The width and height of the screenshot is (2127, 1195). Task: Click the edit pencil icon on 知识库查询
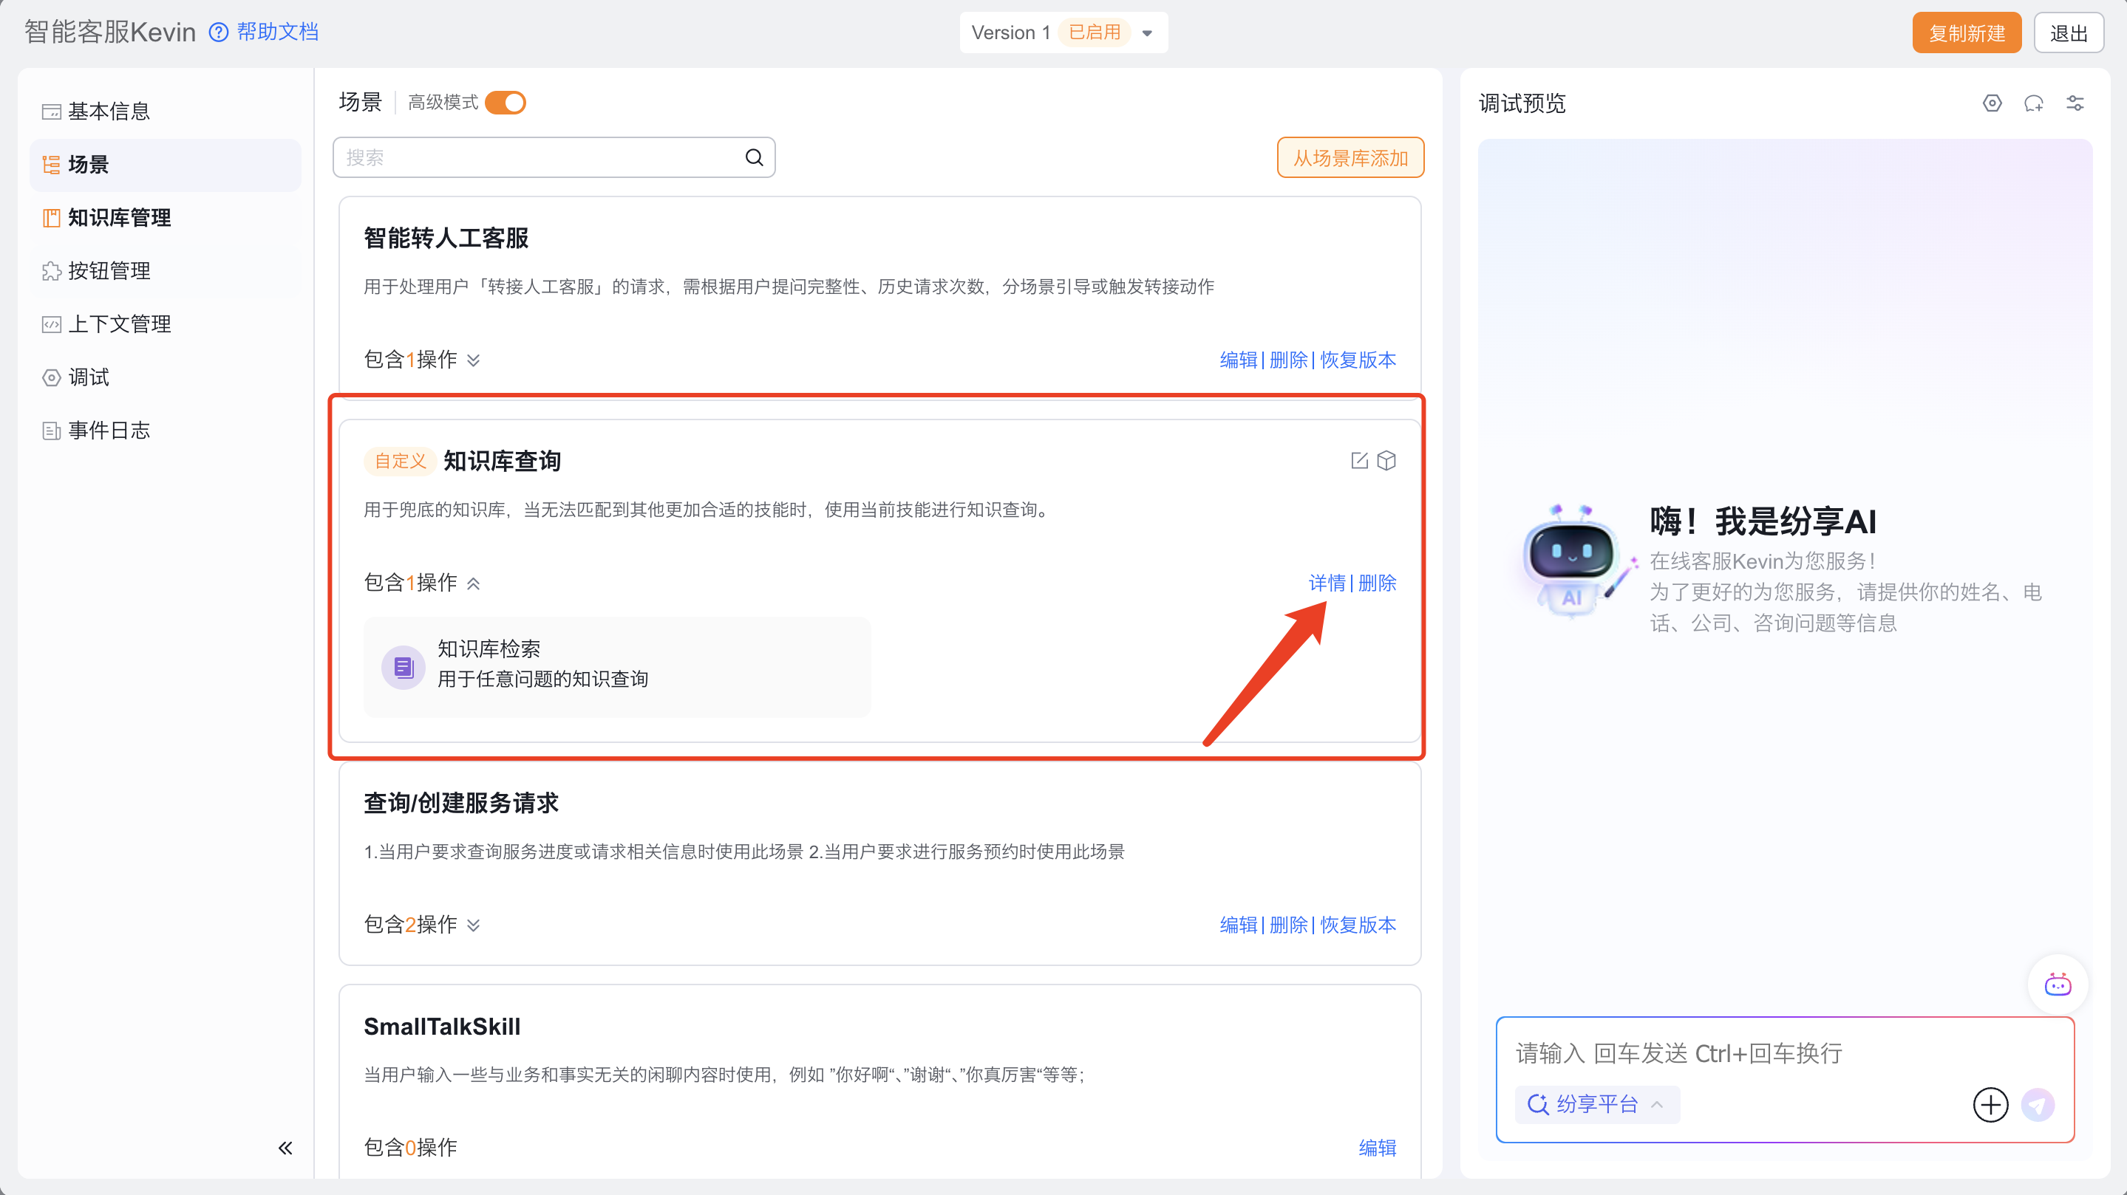[1359, 461]
